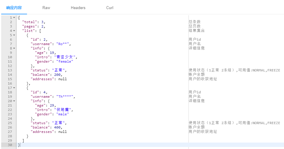Screen dimensions: 284x149
Task: Click the balance value 200
Action: (x=57, y=75)
